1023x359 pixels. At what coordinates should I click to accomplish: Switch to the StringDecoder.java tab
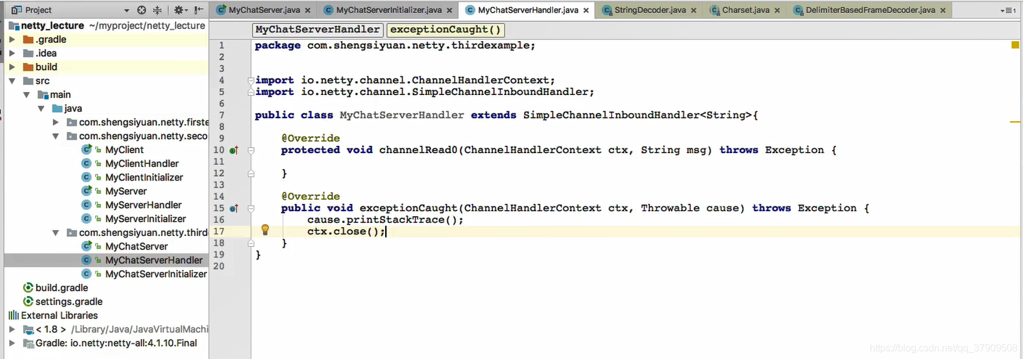click(x=650, y=10)
